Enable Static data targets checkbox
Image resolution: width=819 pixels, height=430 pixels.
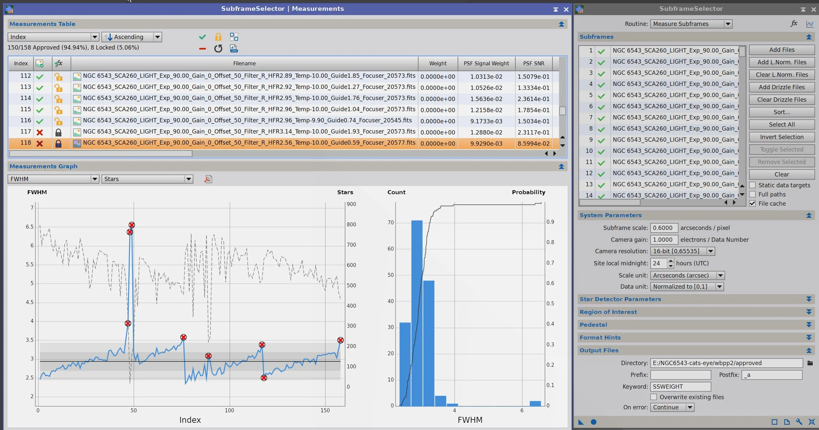[x=753, y=185]
